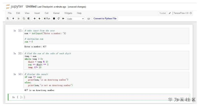Screen dimensions: 199x106
Task: Cut selected cell with scissors icon
Action: 19,19
